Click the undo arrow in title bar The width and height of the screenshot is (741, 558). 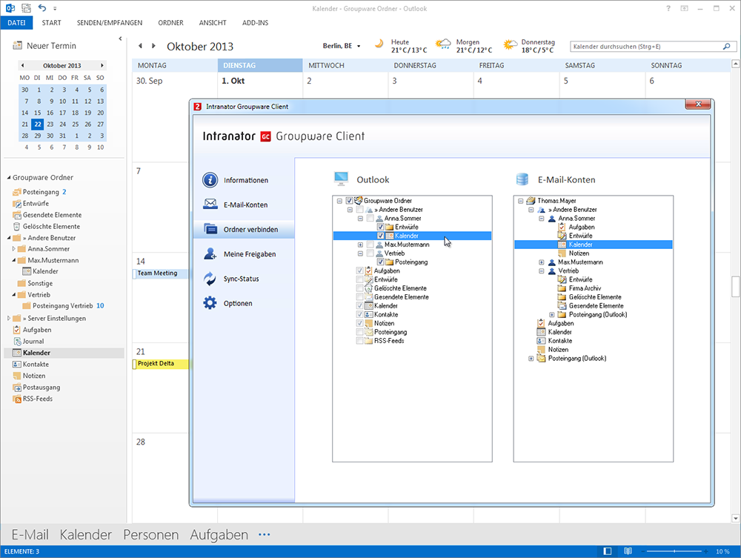click(x=42, y=8)
